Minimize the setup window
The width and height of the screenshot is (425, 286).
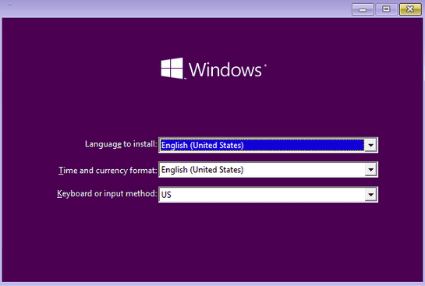pos(363,9)
